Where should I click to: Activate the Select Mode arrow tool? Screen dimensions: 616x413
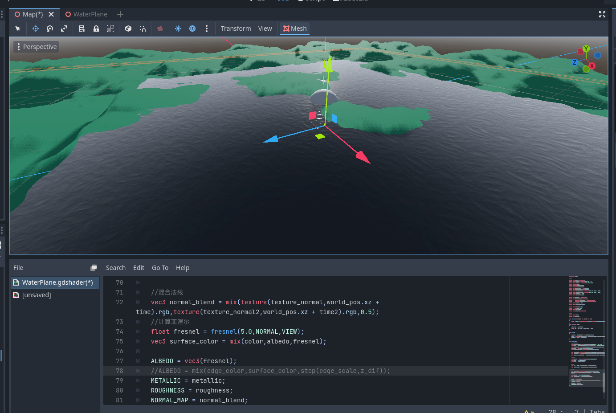pos(18,29)
